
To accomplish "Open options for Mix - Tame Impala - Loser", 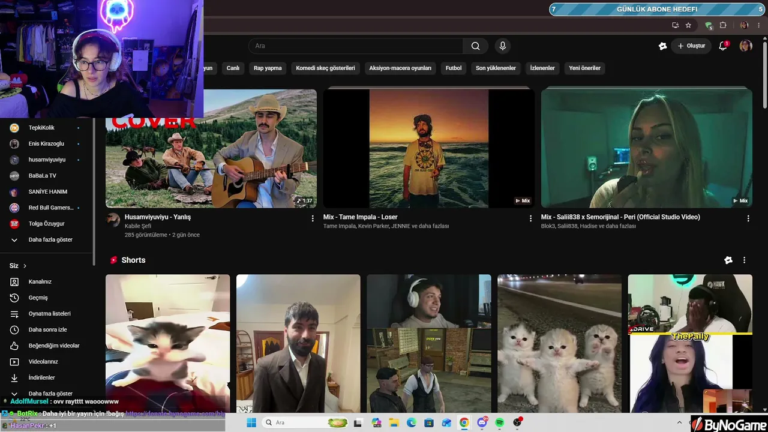I will 530,218.
